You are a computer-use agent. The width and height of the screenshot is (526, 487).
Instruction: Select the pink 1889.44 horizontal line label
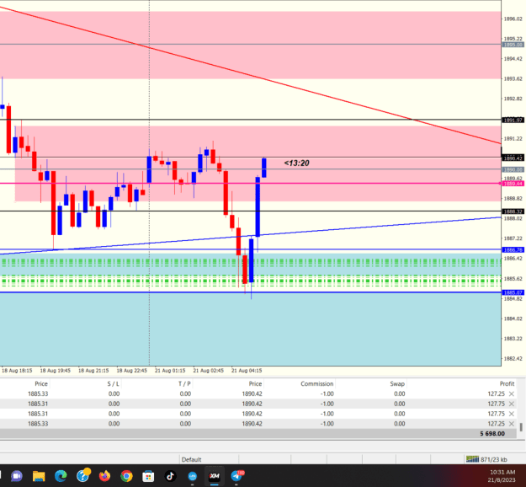[x=513, y=184]
